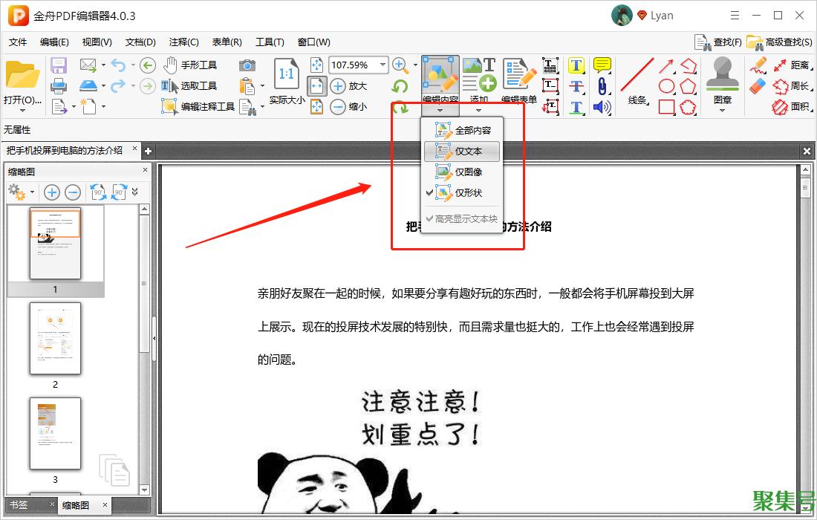Expand the 添加 dropdown arrow
Image resolution: width=817 pixels, height=520 pixels.
479,111
